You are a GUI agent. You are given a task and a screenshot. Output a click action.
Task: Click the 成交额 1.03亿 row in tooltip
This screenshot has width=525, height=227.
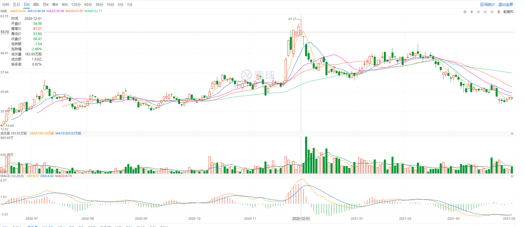coord(27,59)
